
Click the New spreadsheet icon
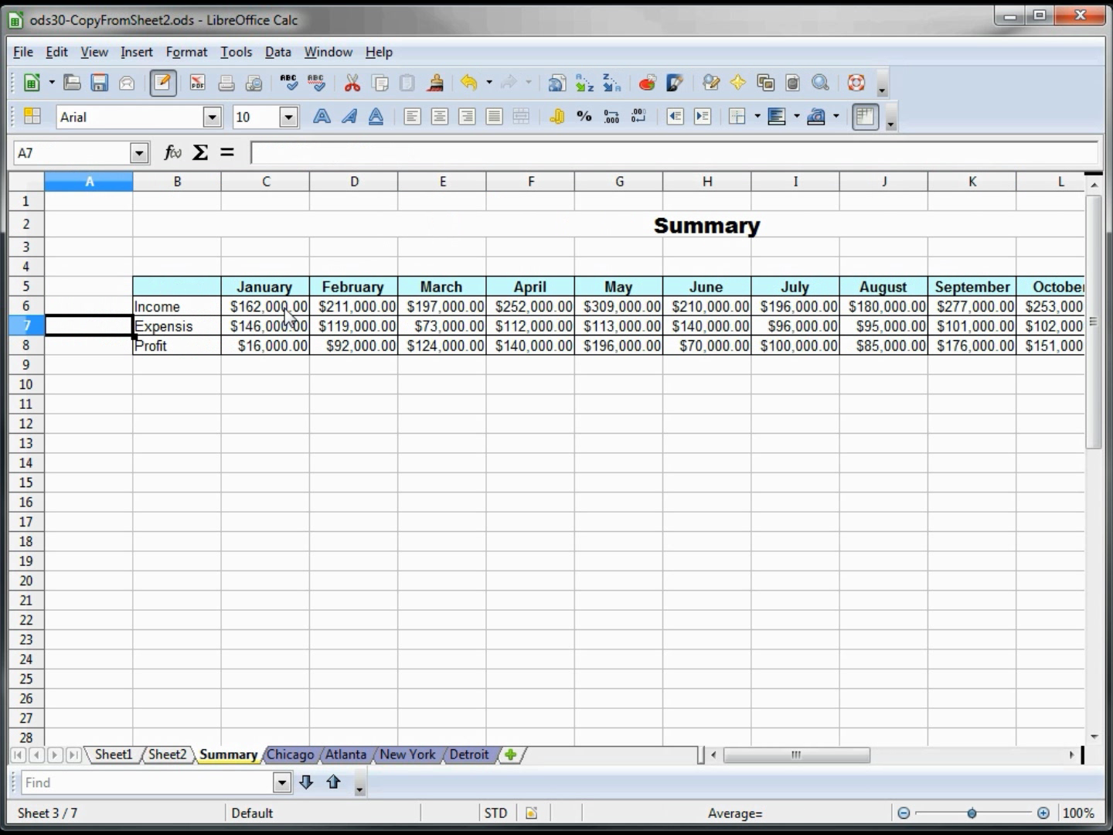pyautogui.click(x=32, y=83)
